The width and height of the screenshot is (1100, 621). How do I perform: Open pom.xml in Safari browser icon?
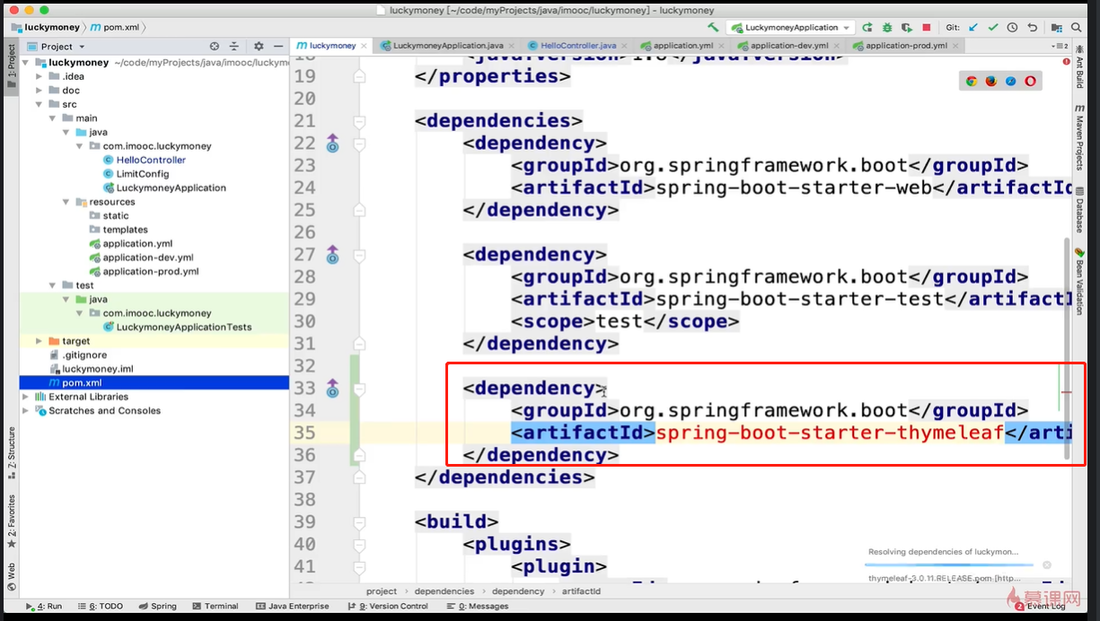coord(1010,81)
